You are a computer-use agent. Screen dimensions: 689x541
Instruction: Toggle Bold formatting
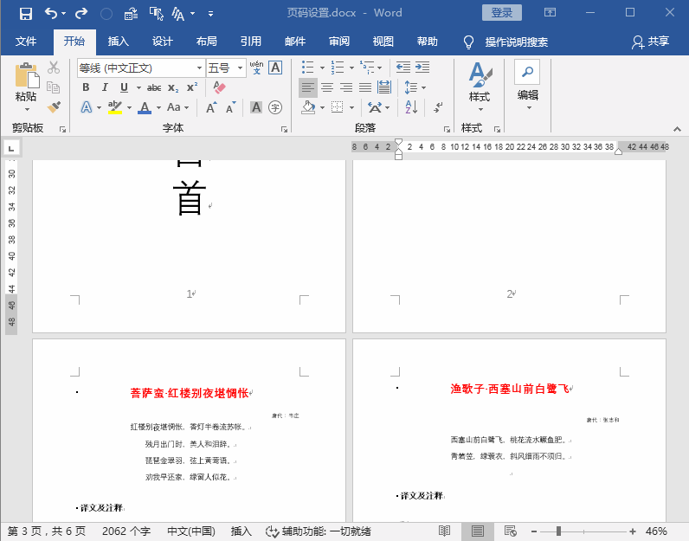pos(87,87)
